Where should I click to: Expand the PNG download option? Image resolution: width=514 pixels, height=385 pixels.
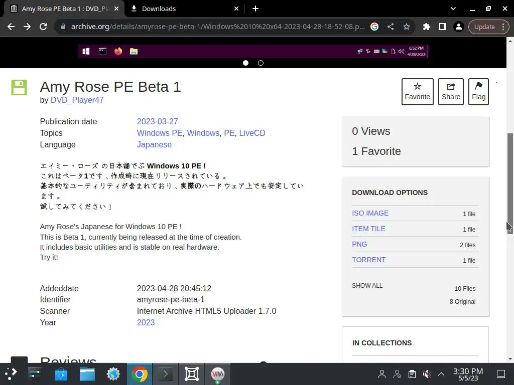359,244
